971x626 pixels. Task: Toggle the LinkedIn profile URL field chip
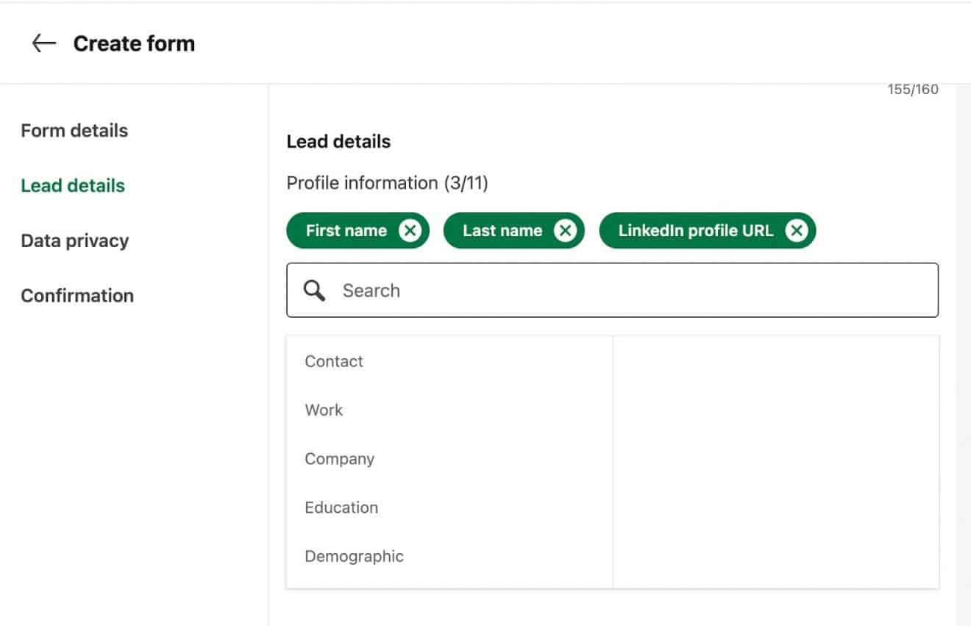(695, 230)
